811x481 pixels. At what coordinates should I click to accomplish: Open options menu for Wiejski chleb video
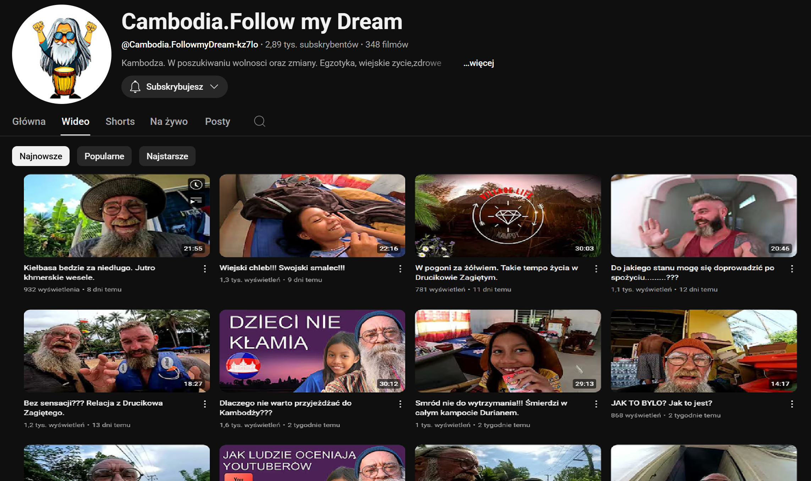(x=400, y=269)
